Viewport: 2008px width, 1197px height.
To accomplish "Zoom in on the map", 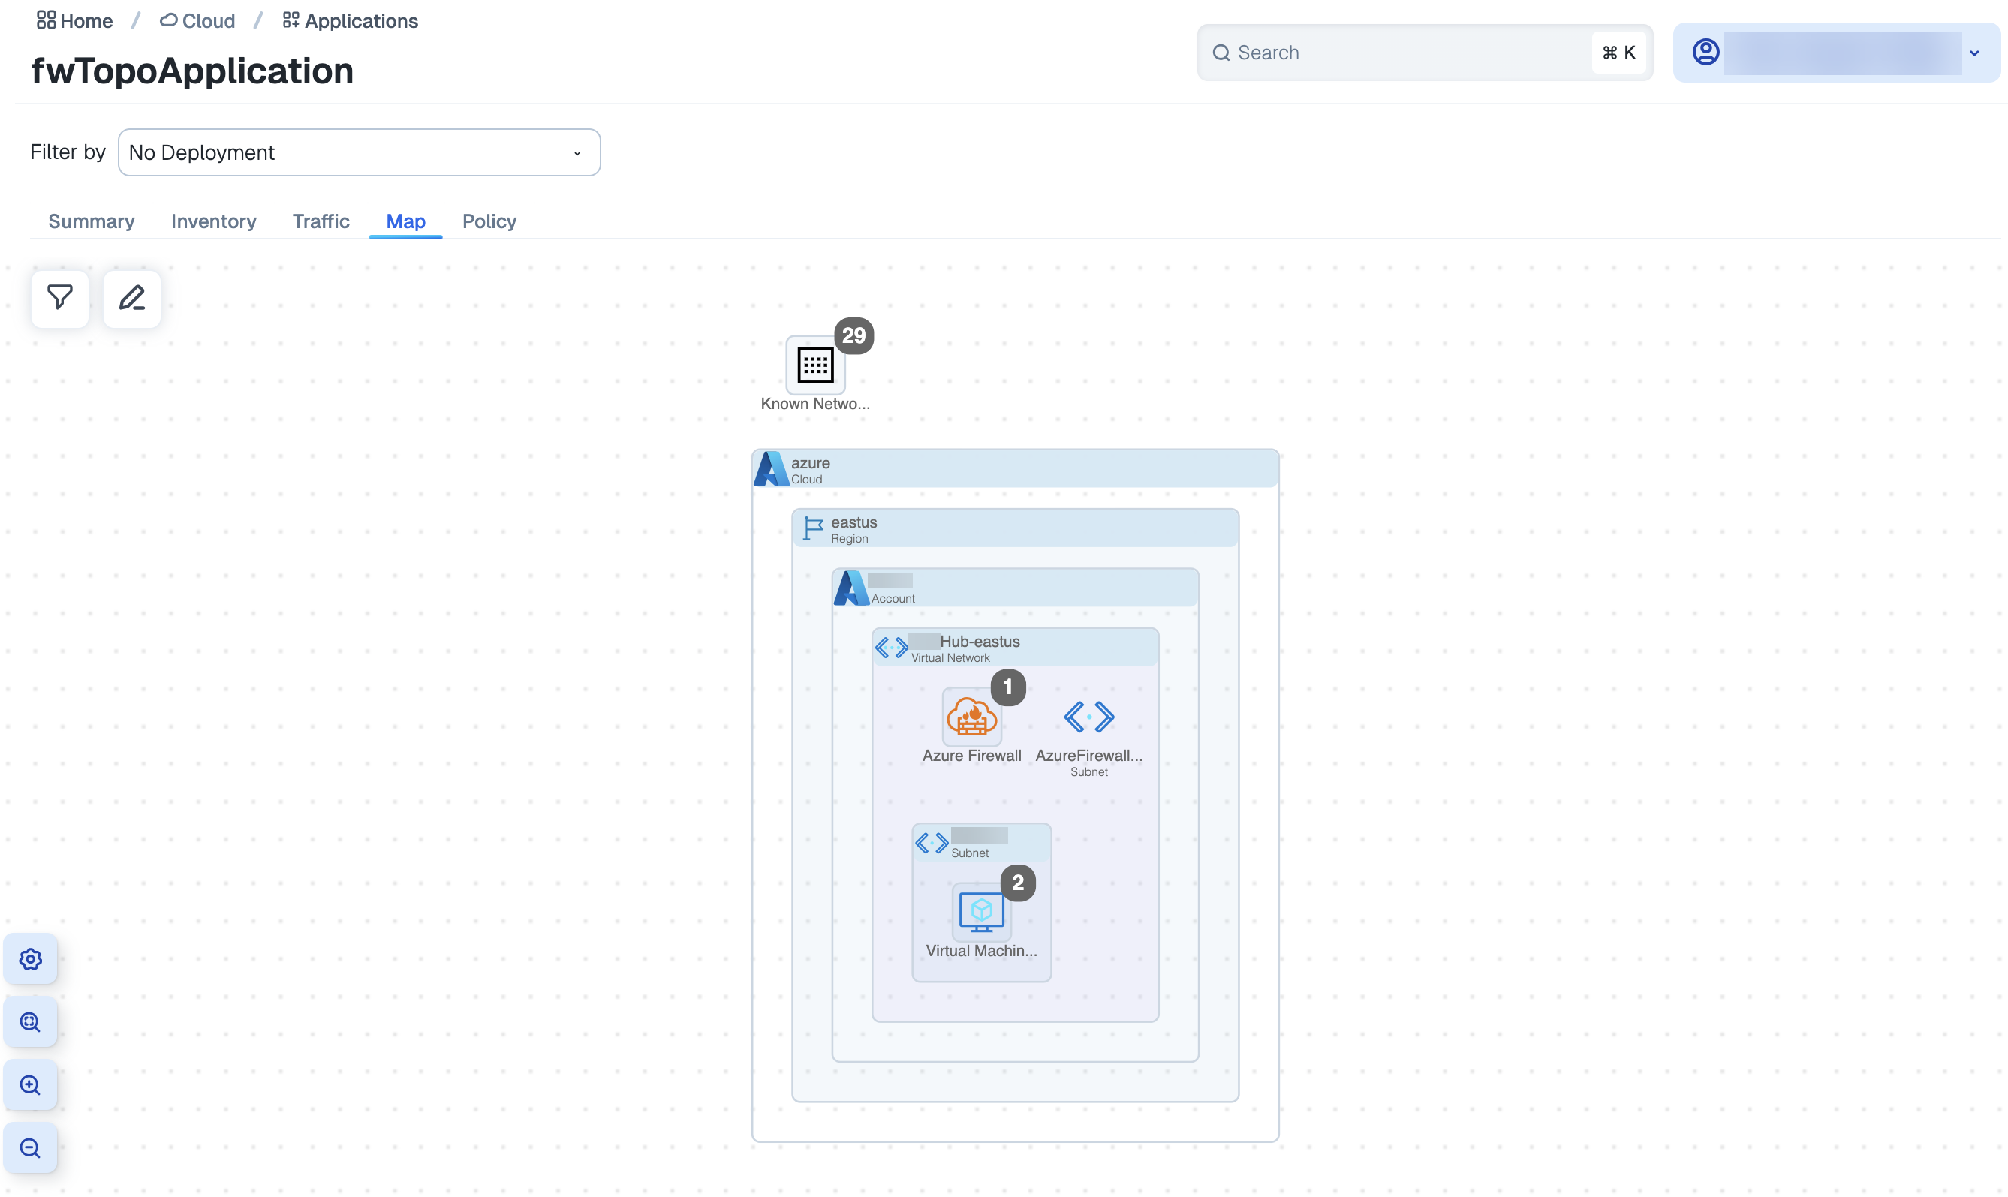I will click(x=31, y=1085).
